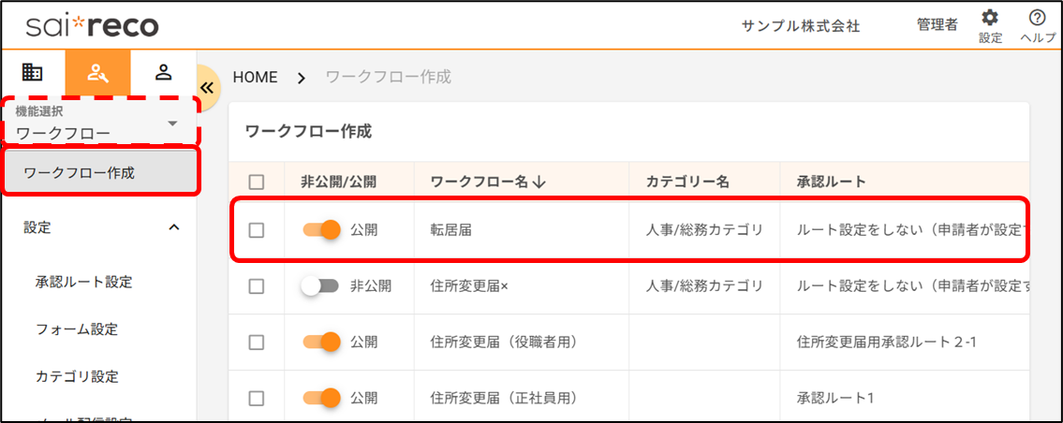
Task: Click the help question mark icon
Action: pos(1037,19)
